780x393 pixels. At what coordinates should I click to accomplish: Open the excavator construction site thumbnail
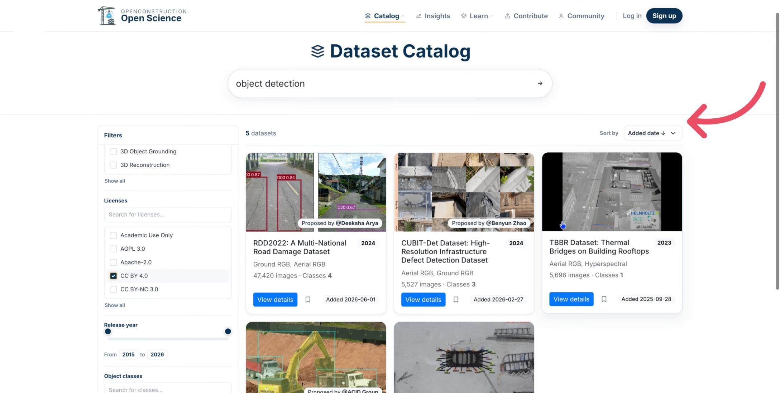pyautogui.click(x=316, y=358)
